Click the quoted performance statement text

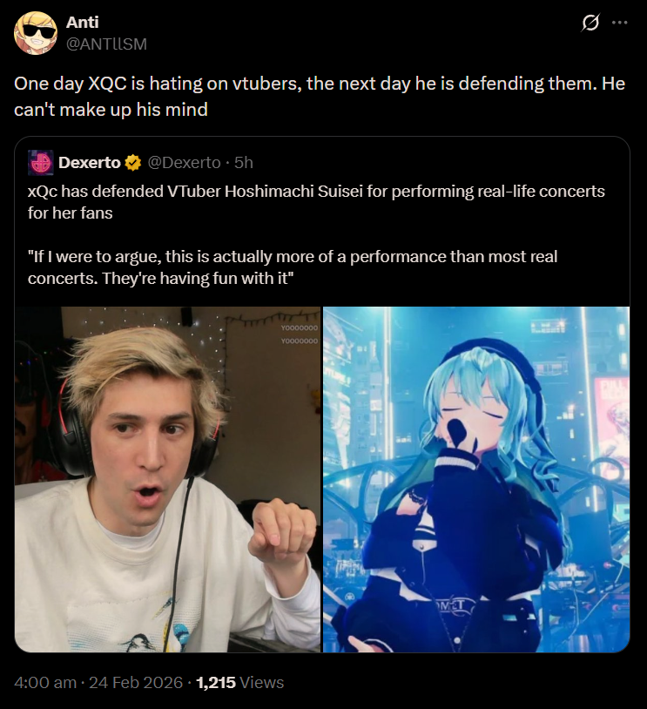(x=293, y=267)
